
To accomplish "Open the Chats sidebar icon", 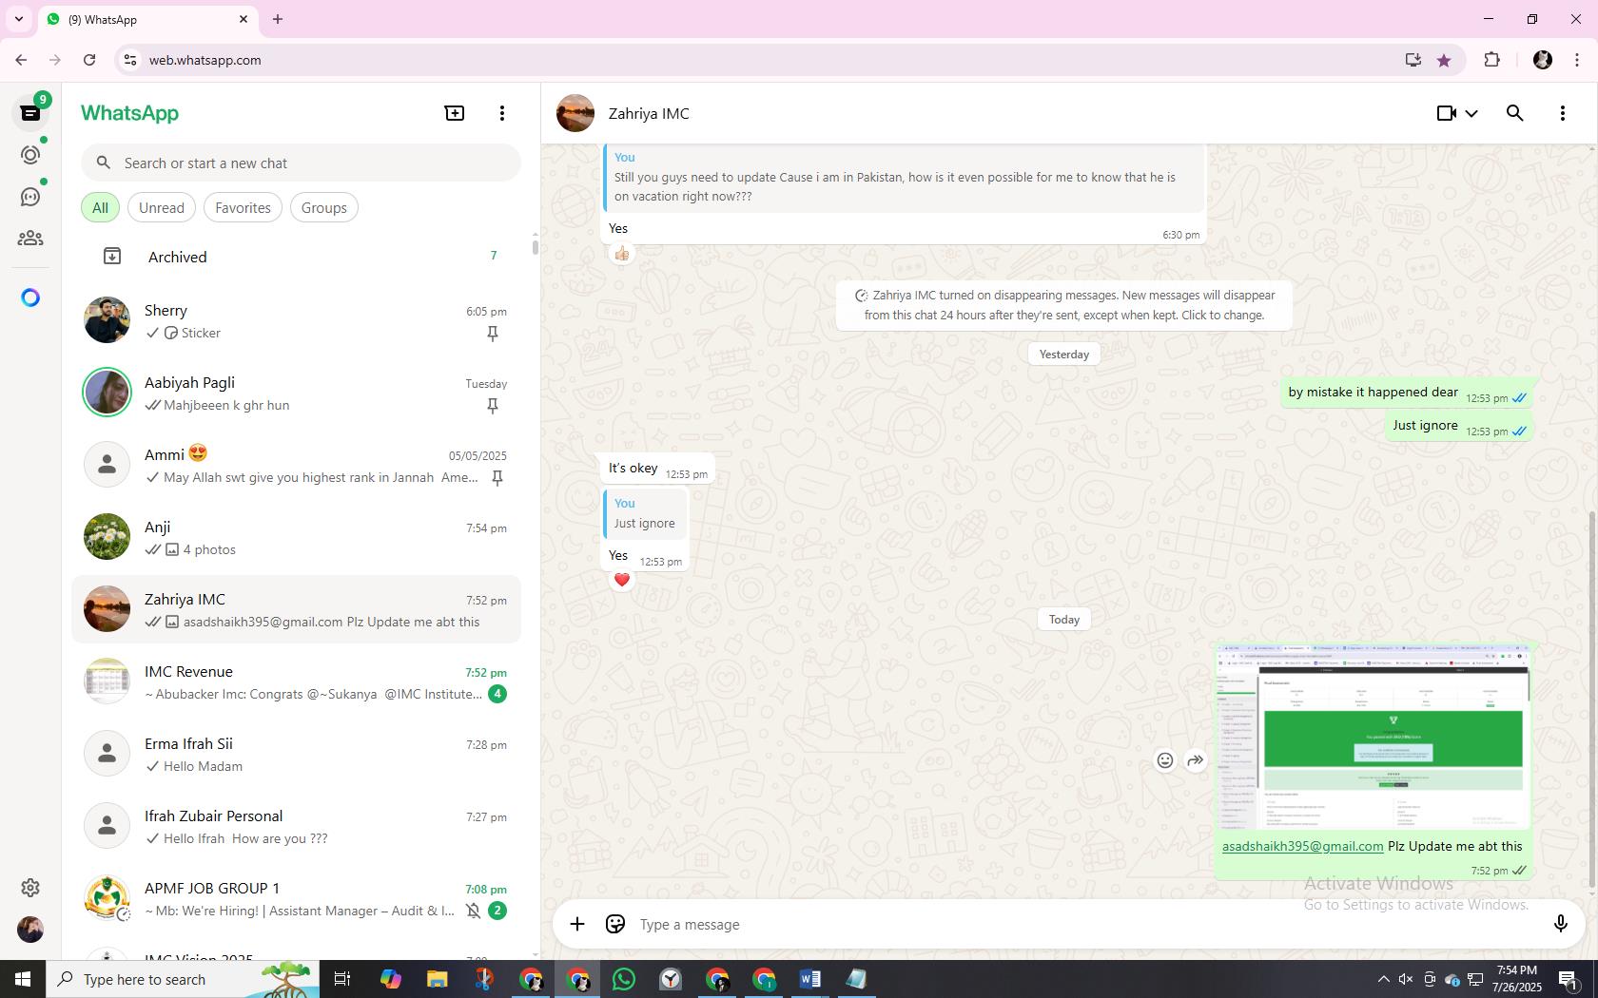I will click(30, 113).
